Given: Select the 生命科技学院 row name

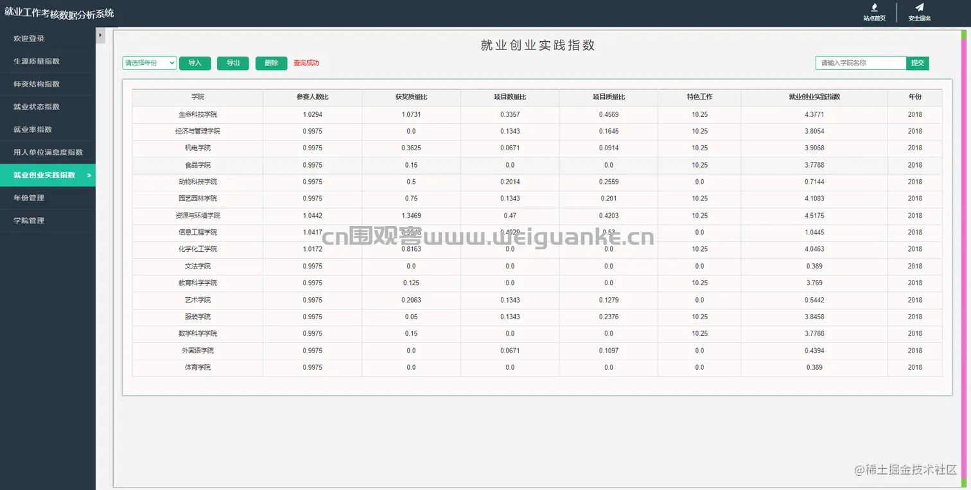Looking at the screenshot, I should click(198, 114).
